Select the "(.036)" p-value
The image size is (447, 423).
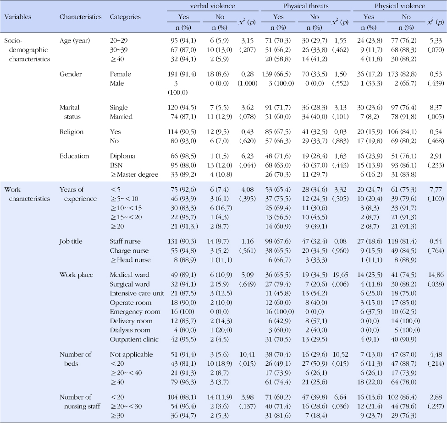(x=340, y=407)
